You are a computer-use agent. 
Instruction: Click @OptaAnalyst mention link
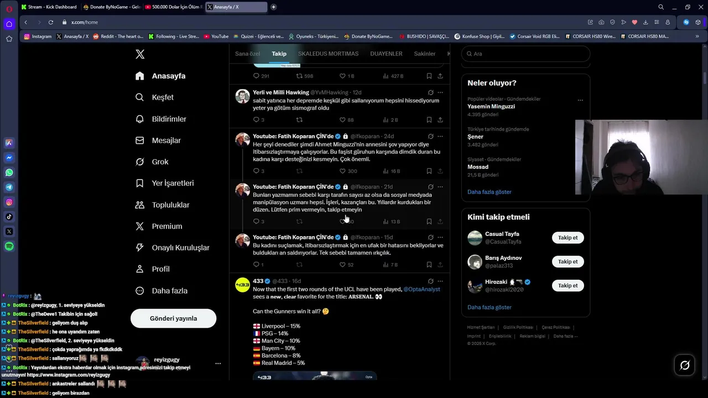click(421, 289)
